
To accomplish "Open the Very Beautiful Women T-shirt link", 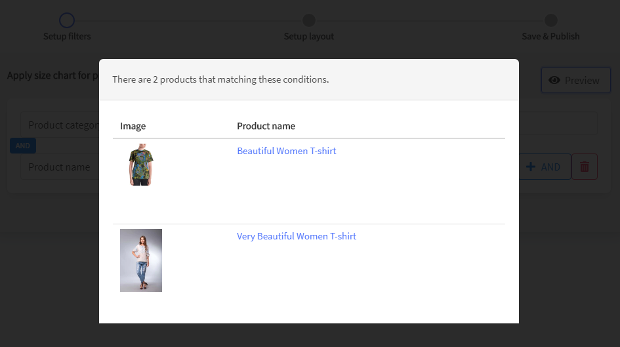I will (x=297, y=236).
